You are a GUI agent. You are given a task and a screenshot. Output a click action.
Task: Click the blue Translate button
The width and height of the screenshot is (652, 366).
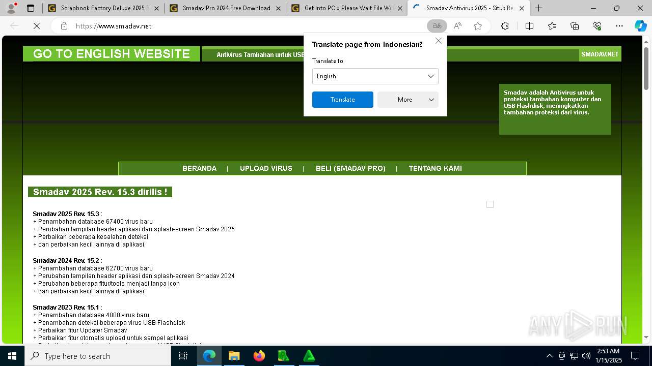point(342,100)
